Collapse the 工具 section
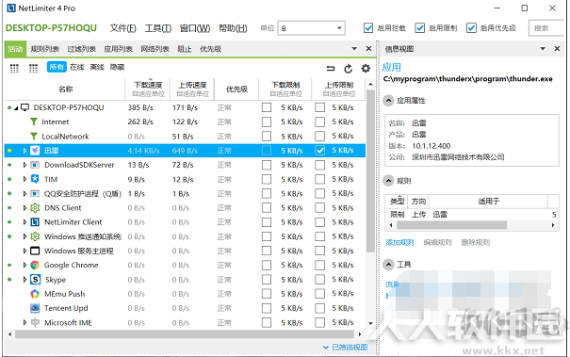This screenshot has height=357, width=570. pyautogui.click(x=388, y=265)
